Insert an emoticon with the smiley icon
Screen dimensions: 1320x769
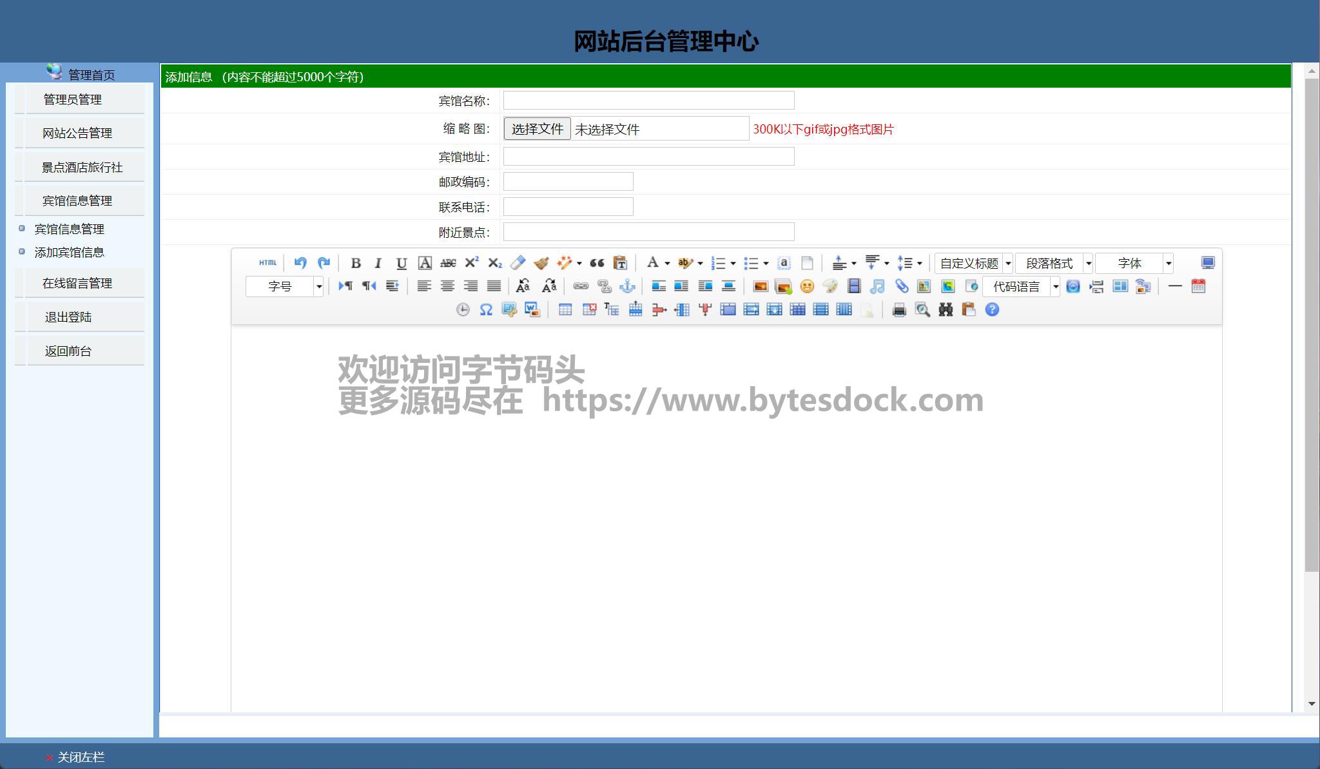click(807, 286)
